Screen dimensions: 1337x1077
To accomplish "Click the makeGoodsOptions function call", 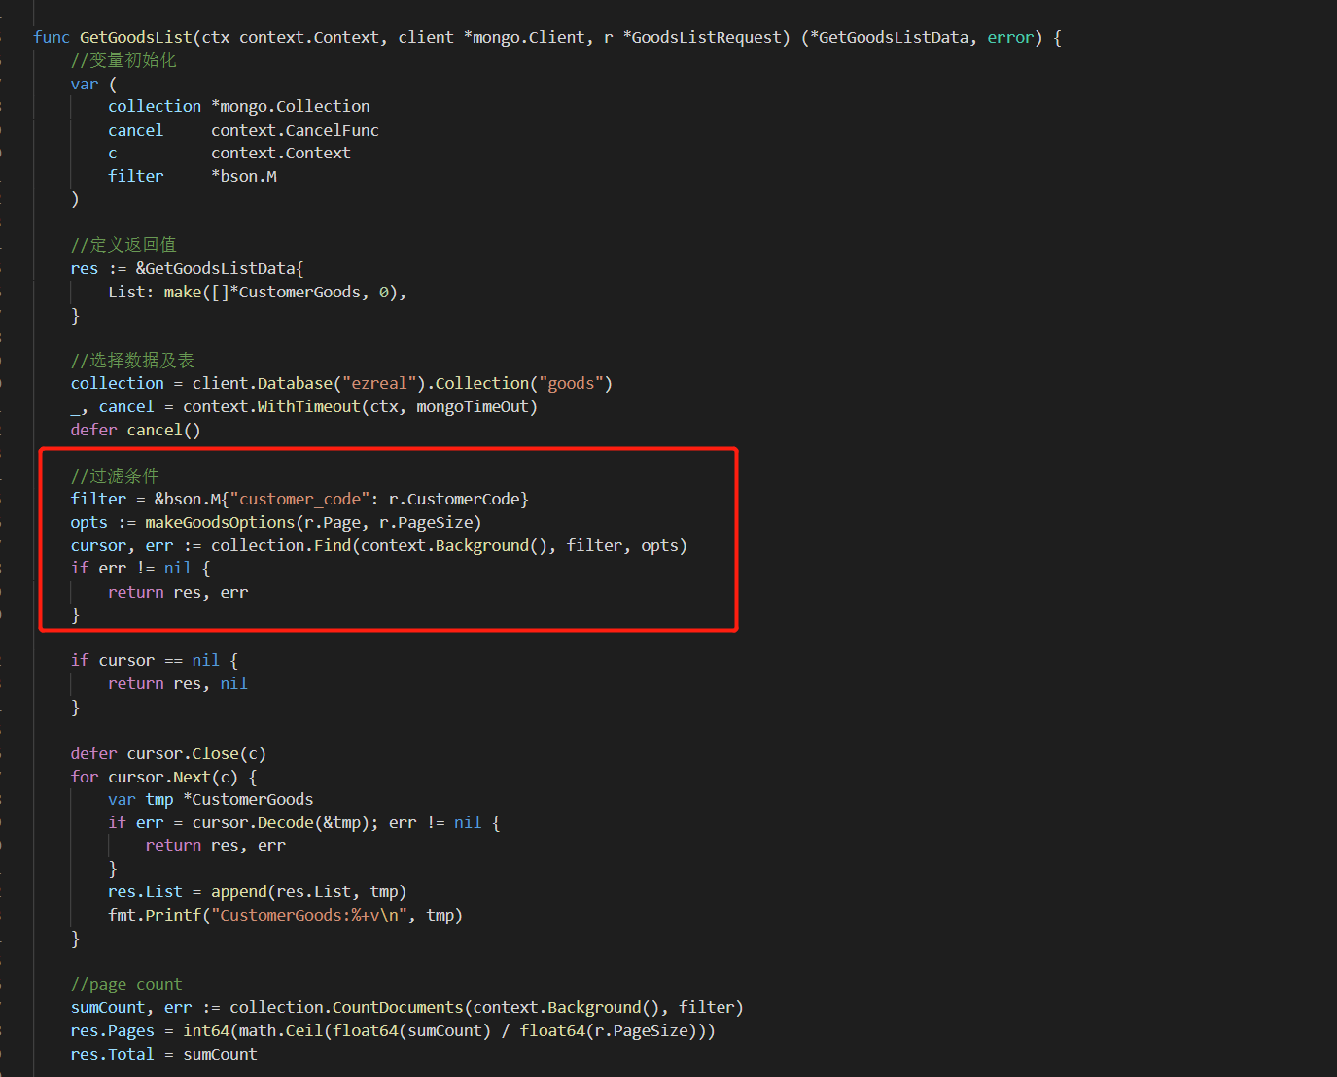I will pos(219,521).
